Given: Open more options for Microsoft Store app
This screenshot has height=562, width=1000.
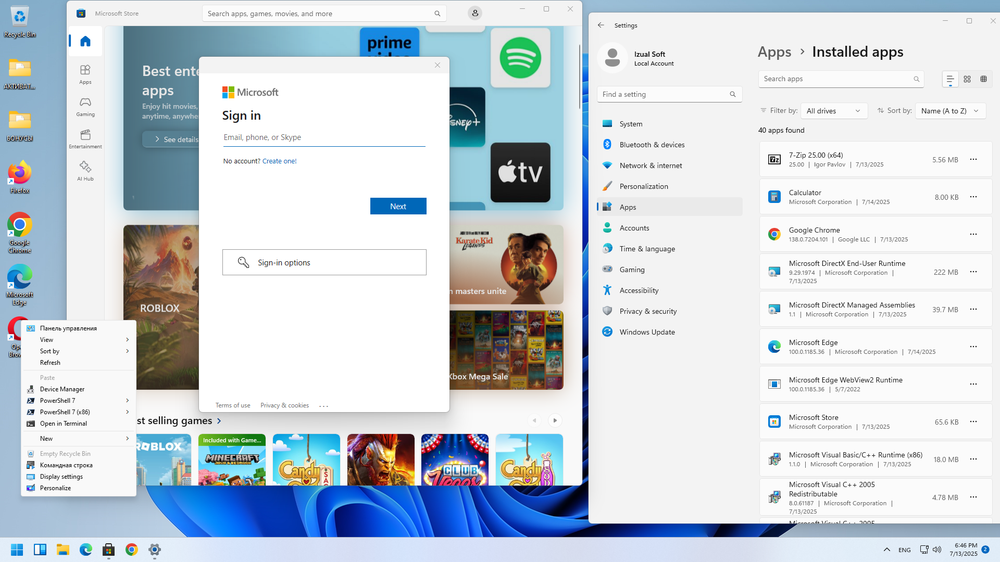Looking at the screenshot, I should 973,421.
